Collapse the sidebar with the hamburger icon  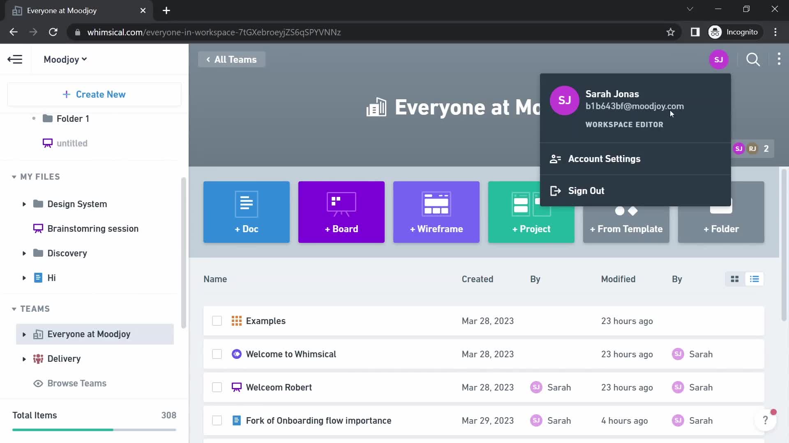click(15, 59)
